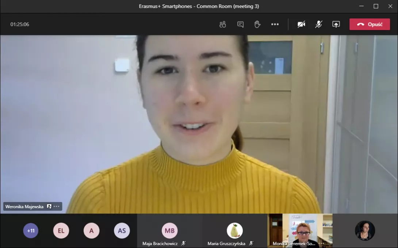Maximize the Teams meeting window
Screen dimensions: 398x248
(x=376, y=6)
